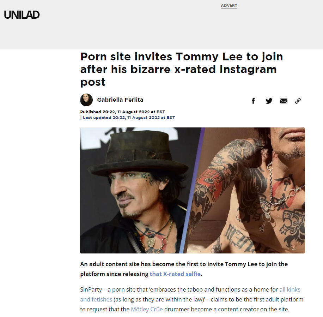Click the article headline text
Screen dimensions: 323x317
click(x=182, y=69)
